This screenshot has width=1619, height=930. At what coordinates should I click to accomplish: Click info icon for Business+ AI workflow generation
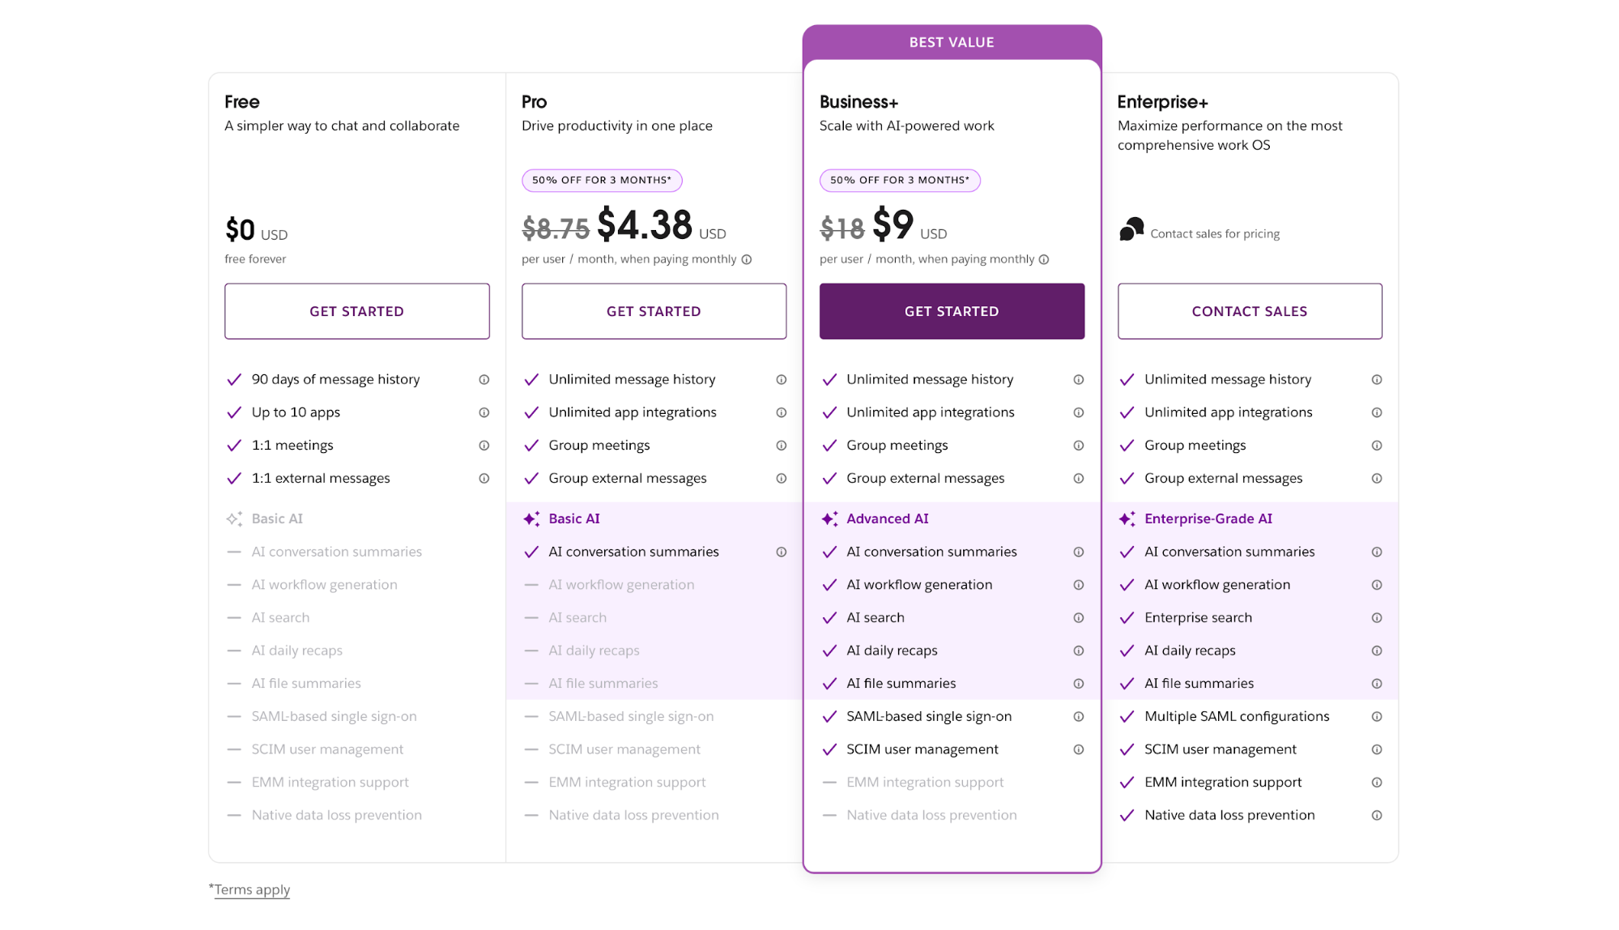coord(1078,585)
